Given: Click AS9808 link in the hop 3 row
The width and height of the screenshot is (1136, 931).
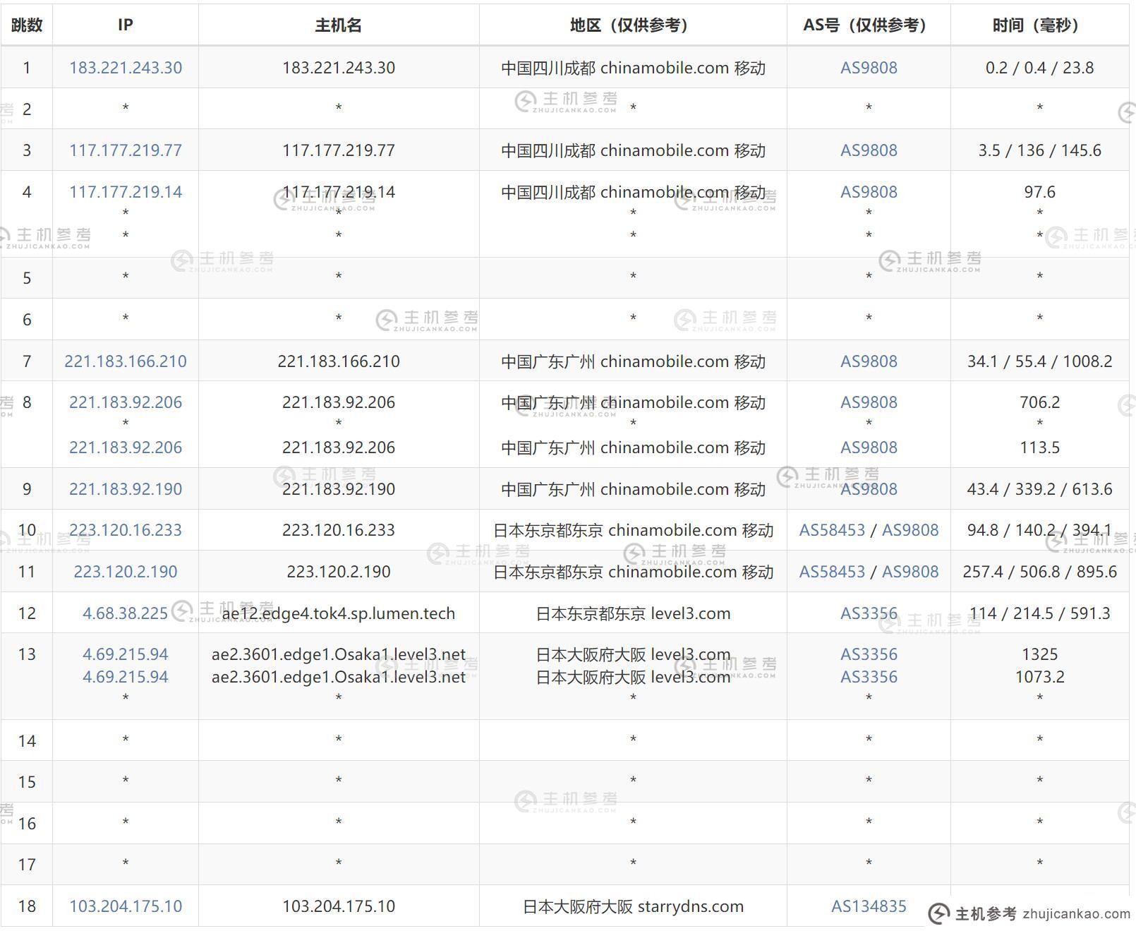Looking at the screenshot, I should 869,150.
